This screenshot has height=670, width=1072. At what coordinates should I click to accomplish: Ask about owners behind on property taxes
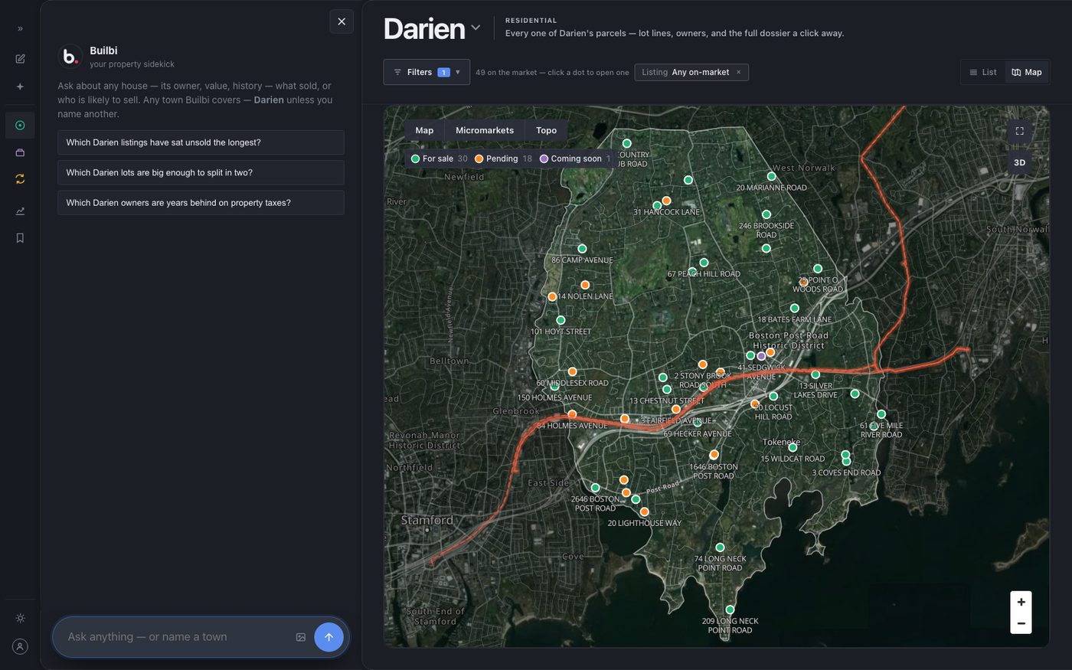(201, 203)
